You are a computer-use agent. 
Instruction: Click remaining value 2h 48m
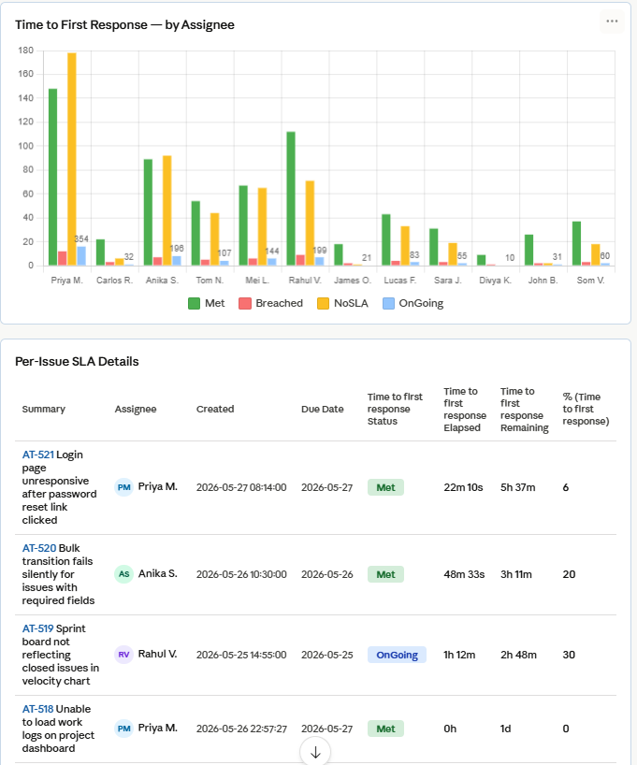[x=518, y=655]
